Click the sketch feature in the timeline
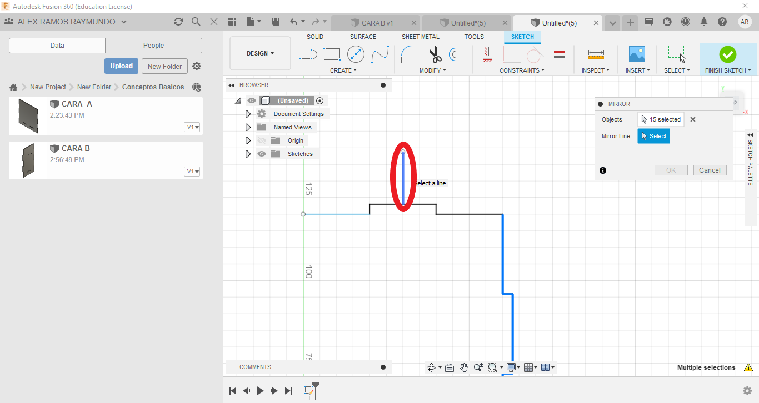Screen dimensions: 759x403 (x=310, y=391)
